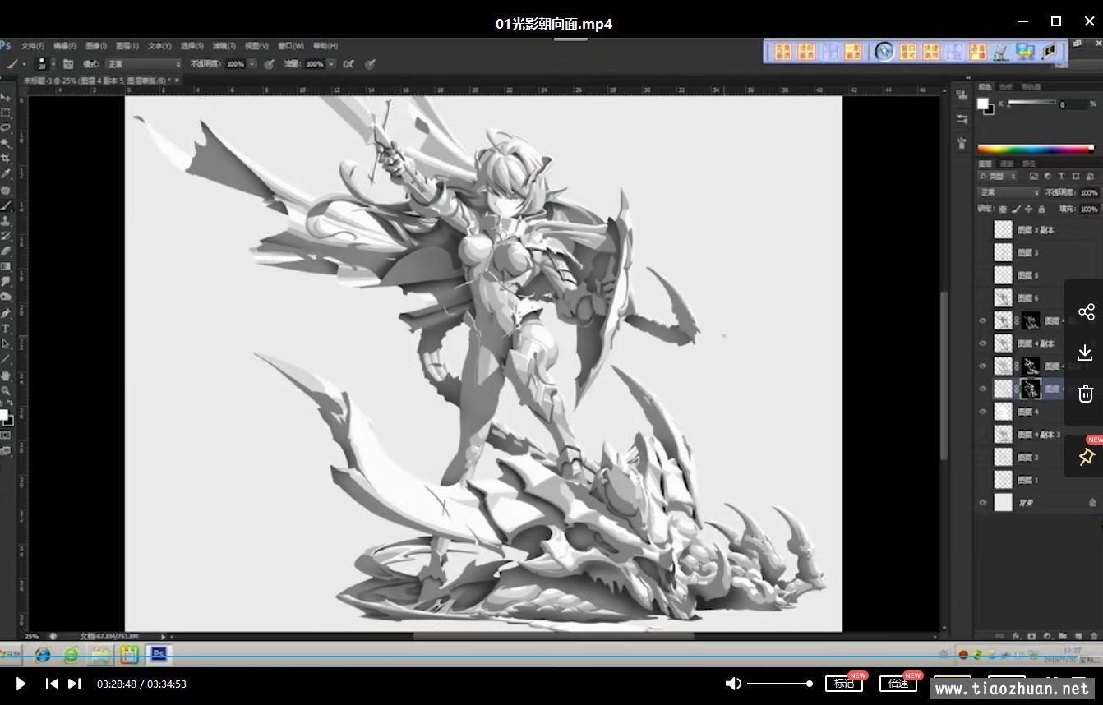This screenshot has height=705, width=1103.
Task: Toggle visibility of 图层 4 layer
Action: point(983,412)
